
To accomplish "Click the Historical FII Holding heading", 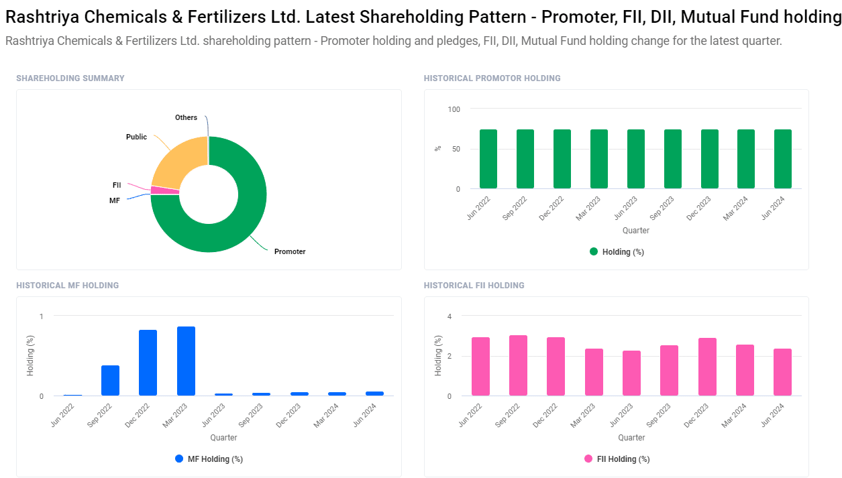I will click(474, 286).
